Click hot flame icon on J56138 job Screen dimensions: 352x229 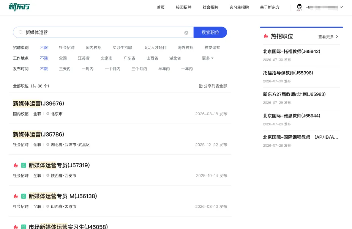16,196
